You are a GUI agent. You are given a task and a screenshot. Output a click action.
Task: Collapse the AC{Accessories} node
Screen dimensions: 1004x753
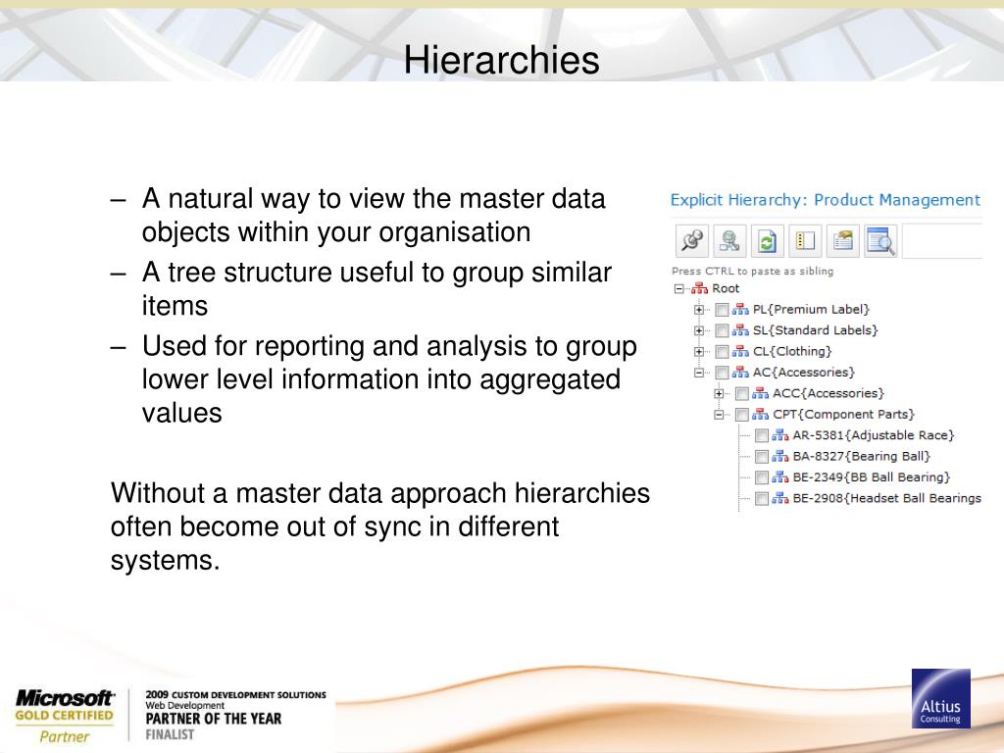click(x=698, y=373)
